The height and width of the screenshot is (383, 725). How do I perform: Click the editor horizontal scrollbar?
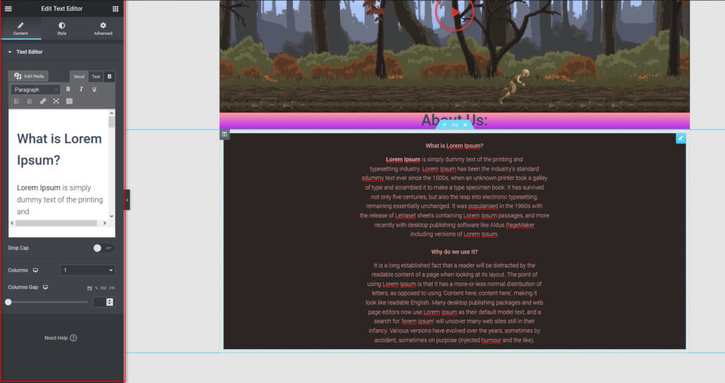[x=58, y=223]
